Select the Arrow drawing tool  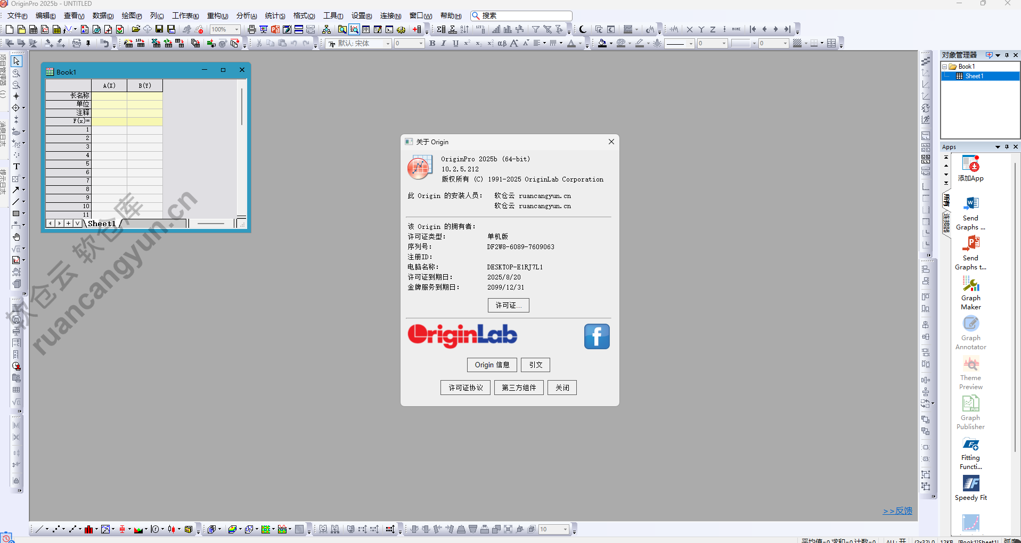(16, 190)
